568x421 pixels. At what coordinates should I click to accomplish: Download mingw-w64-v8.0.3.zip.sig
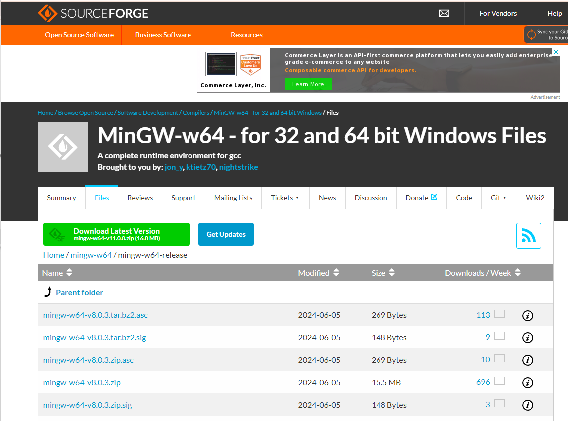(x=88, y=405)
